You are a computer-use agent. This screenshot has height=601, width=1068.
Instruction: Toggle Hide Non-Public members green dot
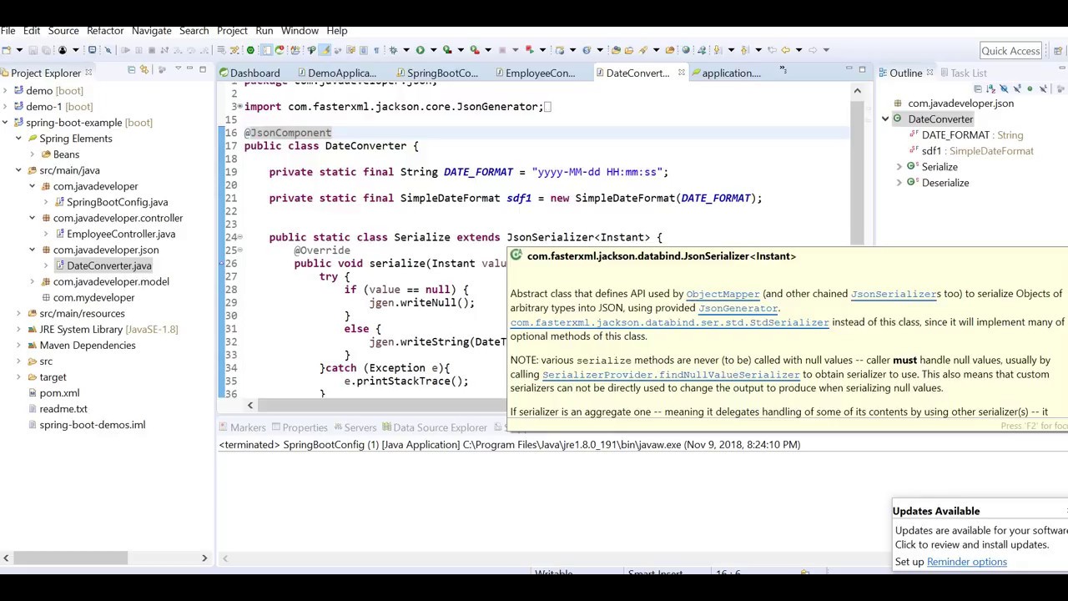click(x=1030, y=88)
